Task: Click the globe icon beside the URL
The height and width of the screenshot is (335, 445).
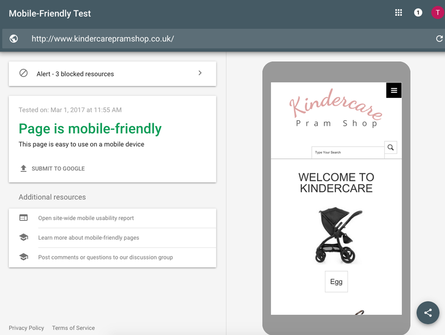Action: (x=14, y=39)
